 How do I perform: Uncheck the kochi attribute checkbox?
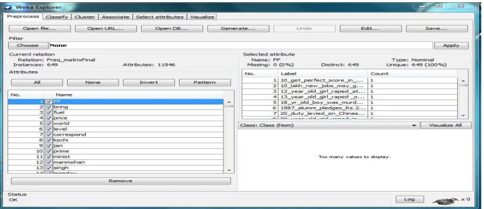click(49, 140)
